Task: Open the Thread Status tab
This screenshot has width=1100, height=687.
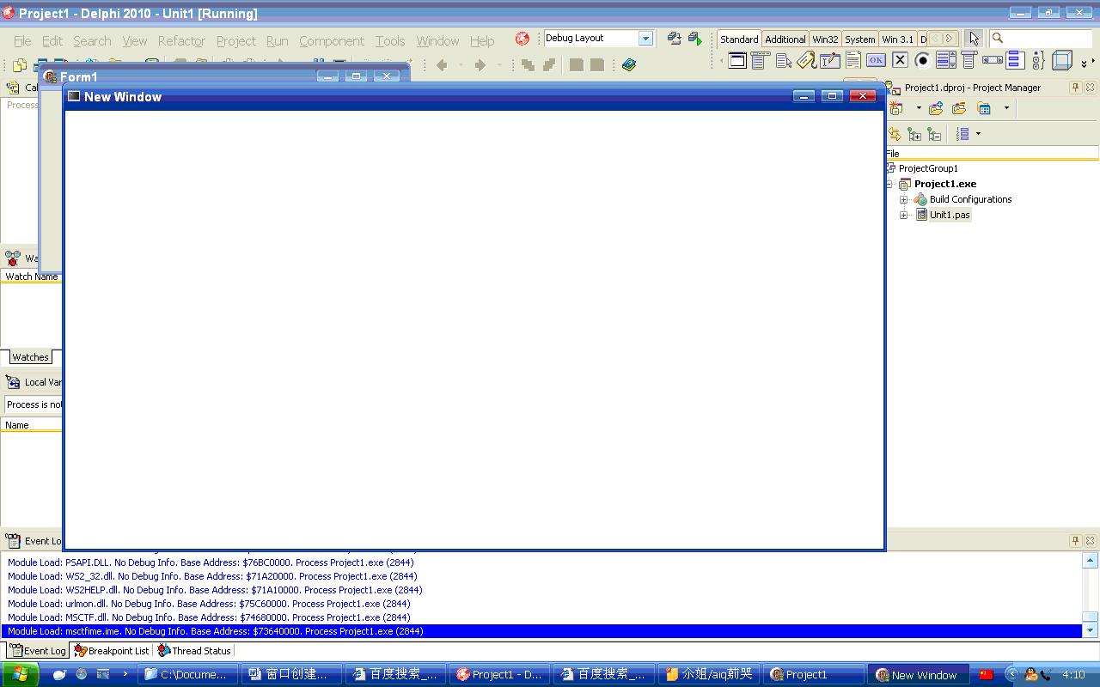Action: click(x=194, y=651)
